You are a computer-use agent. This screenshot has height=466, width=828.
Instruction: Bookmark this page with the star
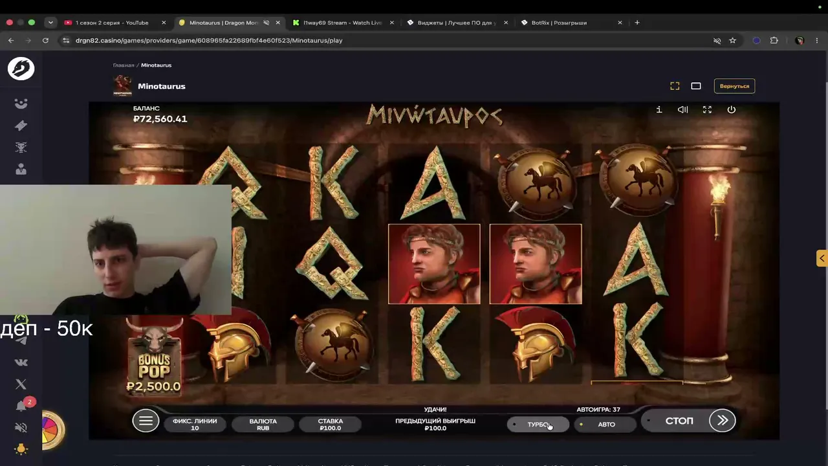[x=733, y=40]
